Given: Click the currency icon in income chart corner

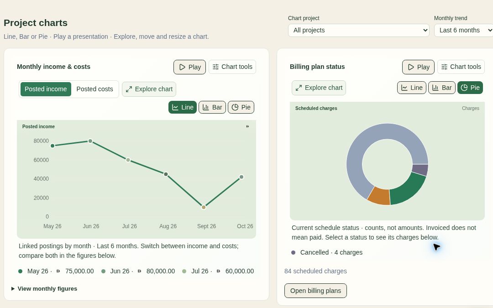Looking at the screenshot, I should click(x=247, y=127).
